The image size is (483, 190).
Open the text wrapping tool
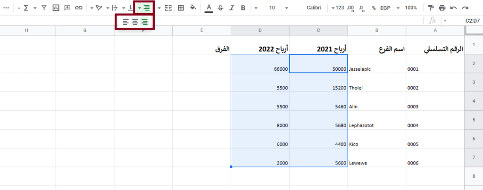pyautogui.click(x=114, y=8)
